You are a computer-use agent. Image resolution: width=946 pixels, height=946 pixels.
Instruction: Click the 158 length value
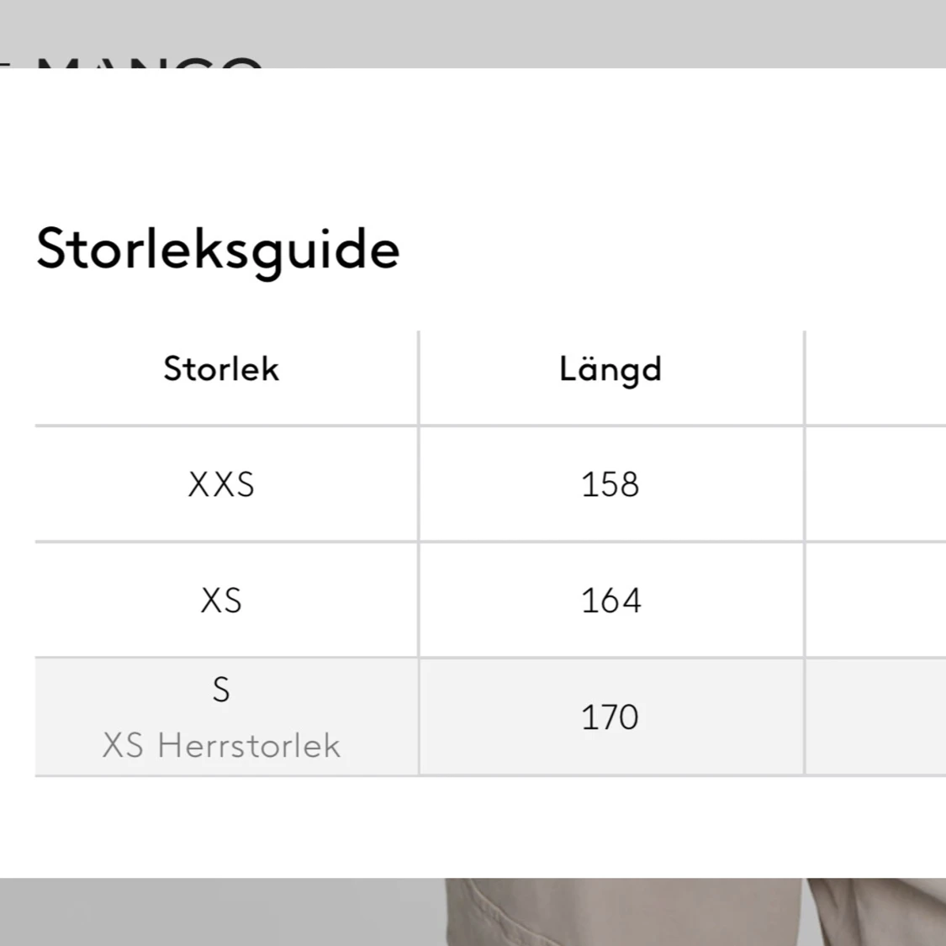coord(610,484)
